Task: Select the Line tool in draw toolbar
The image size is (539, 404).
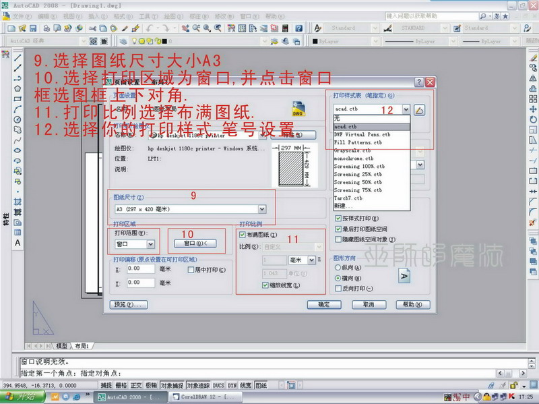Action: [18, 58]
